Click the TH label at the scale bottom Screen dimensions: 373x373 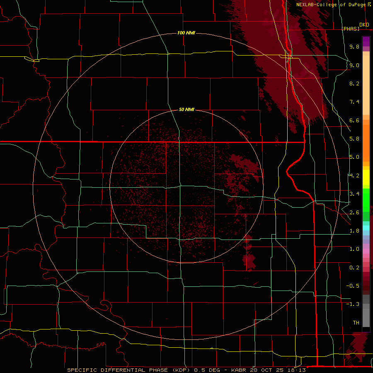356,323
